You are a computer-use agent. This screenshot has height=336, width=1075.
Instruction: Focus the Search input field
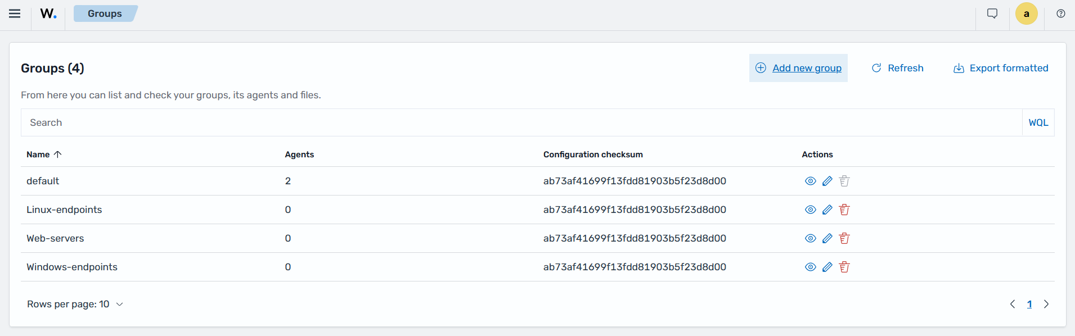coord(521,122)
